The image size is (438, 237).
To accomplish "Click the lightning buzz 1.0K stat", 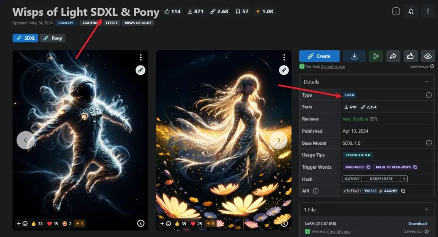I will pyautogui.click(x=264, y=11).
